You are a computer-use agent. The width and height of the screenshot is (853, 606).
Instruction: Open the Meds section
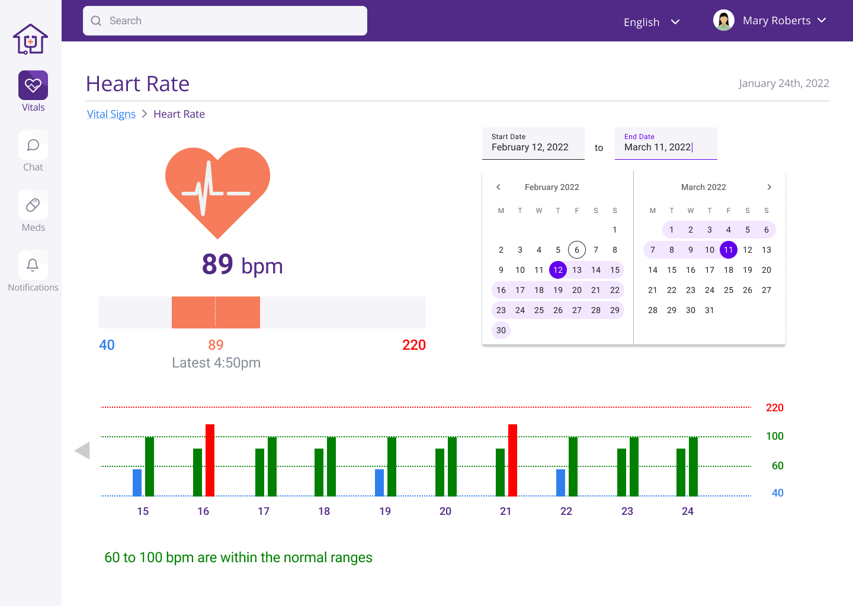click(x=33, y=205)
